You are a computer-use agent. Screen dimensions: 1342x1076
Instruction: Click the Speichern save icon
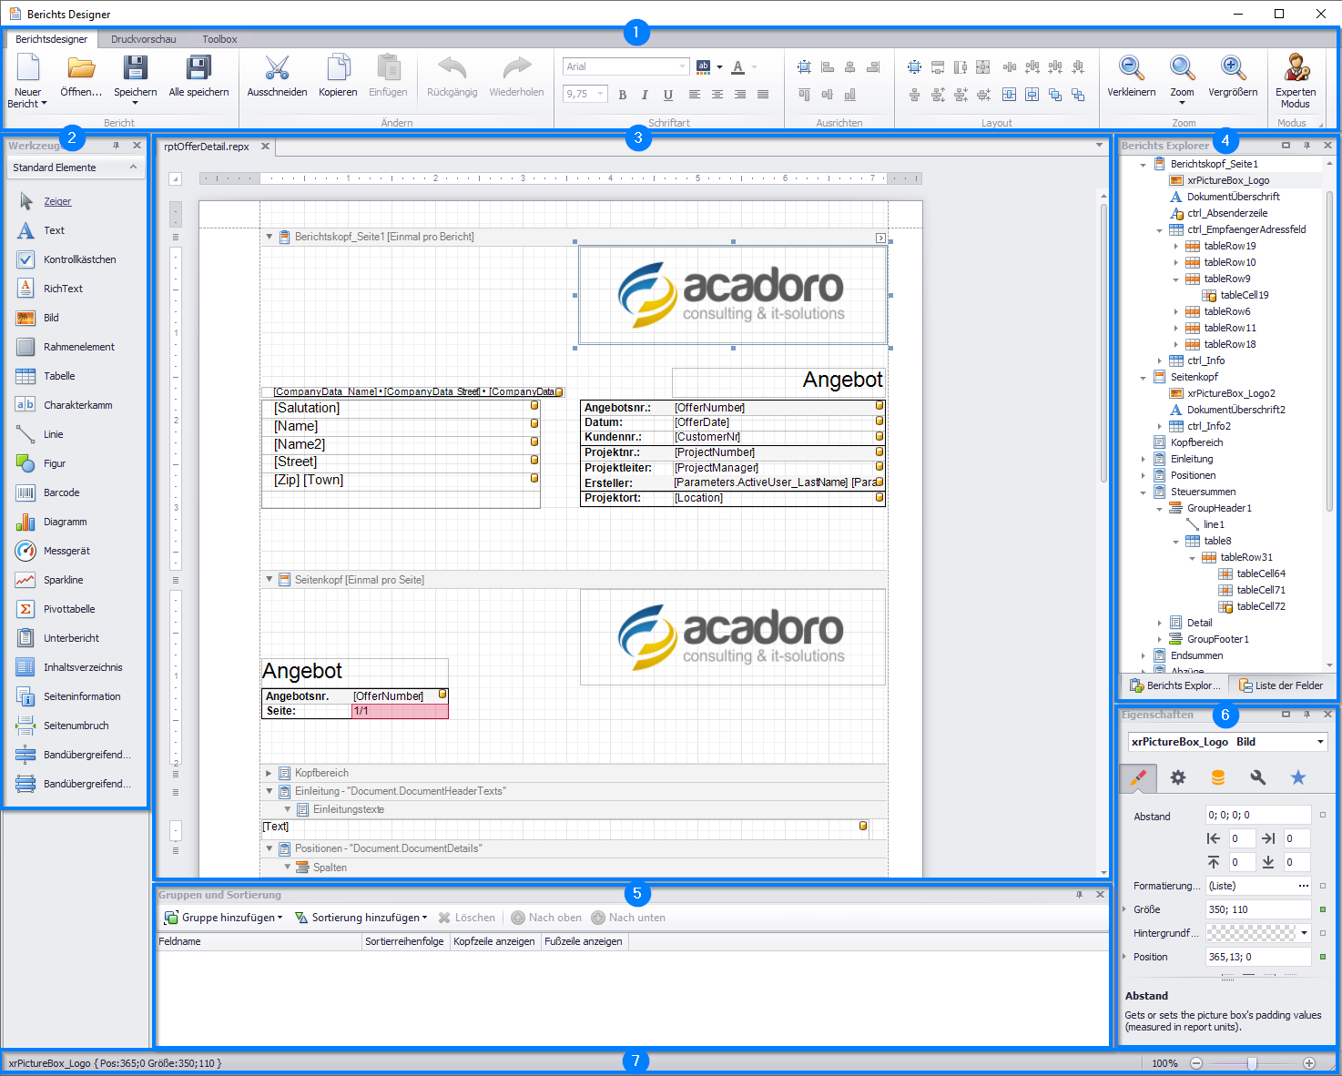135,69
